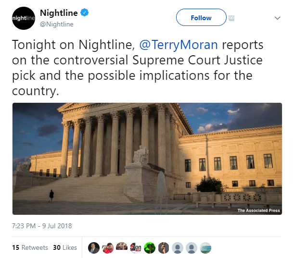Viewport: 294px width, 258px height.
Task: Click the 7:23 PM - 9 Jul 2018 timestamp
Action: [42, 226]
